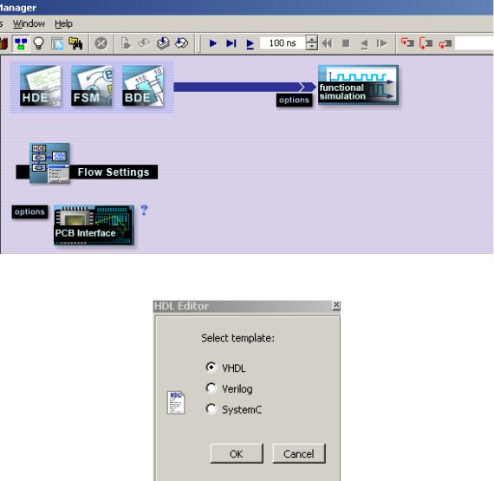Open the Flow Settings icon
This screenshot has height=481, width=494.
49,163
